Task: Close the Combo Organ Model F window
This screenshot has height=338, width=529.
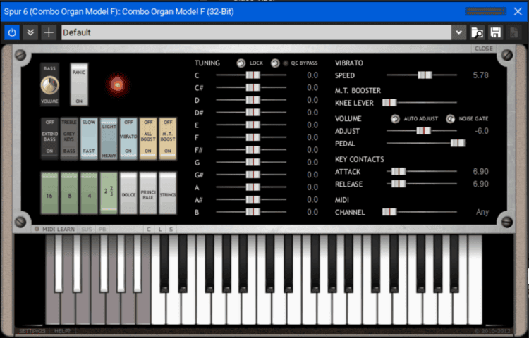Action: (518, 12)
